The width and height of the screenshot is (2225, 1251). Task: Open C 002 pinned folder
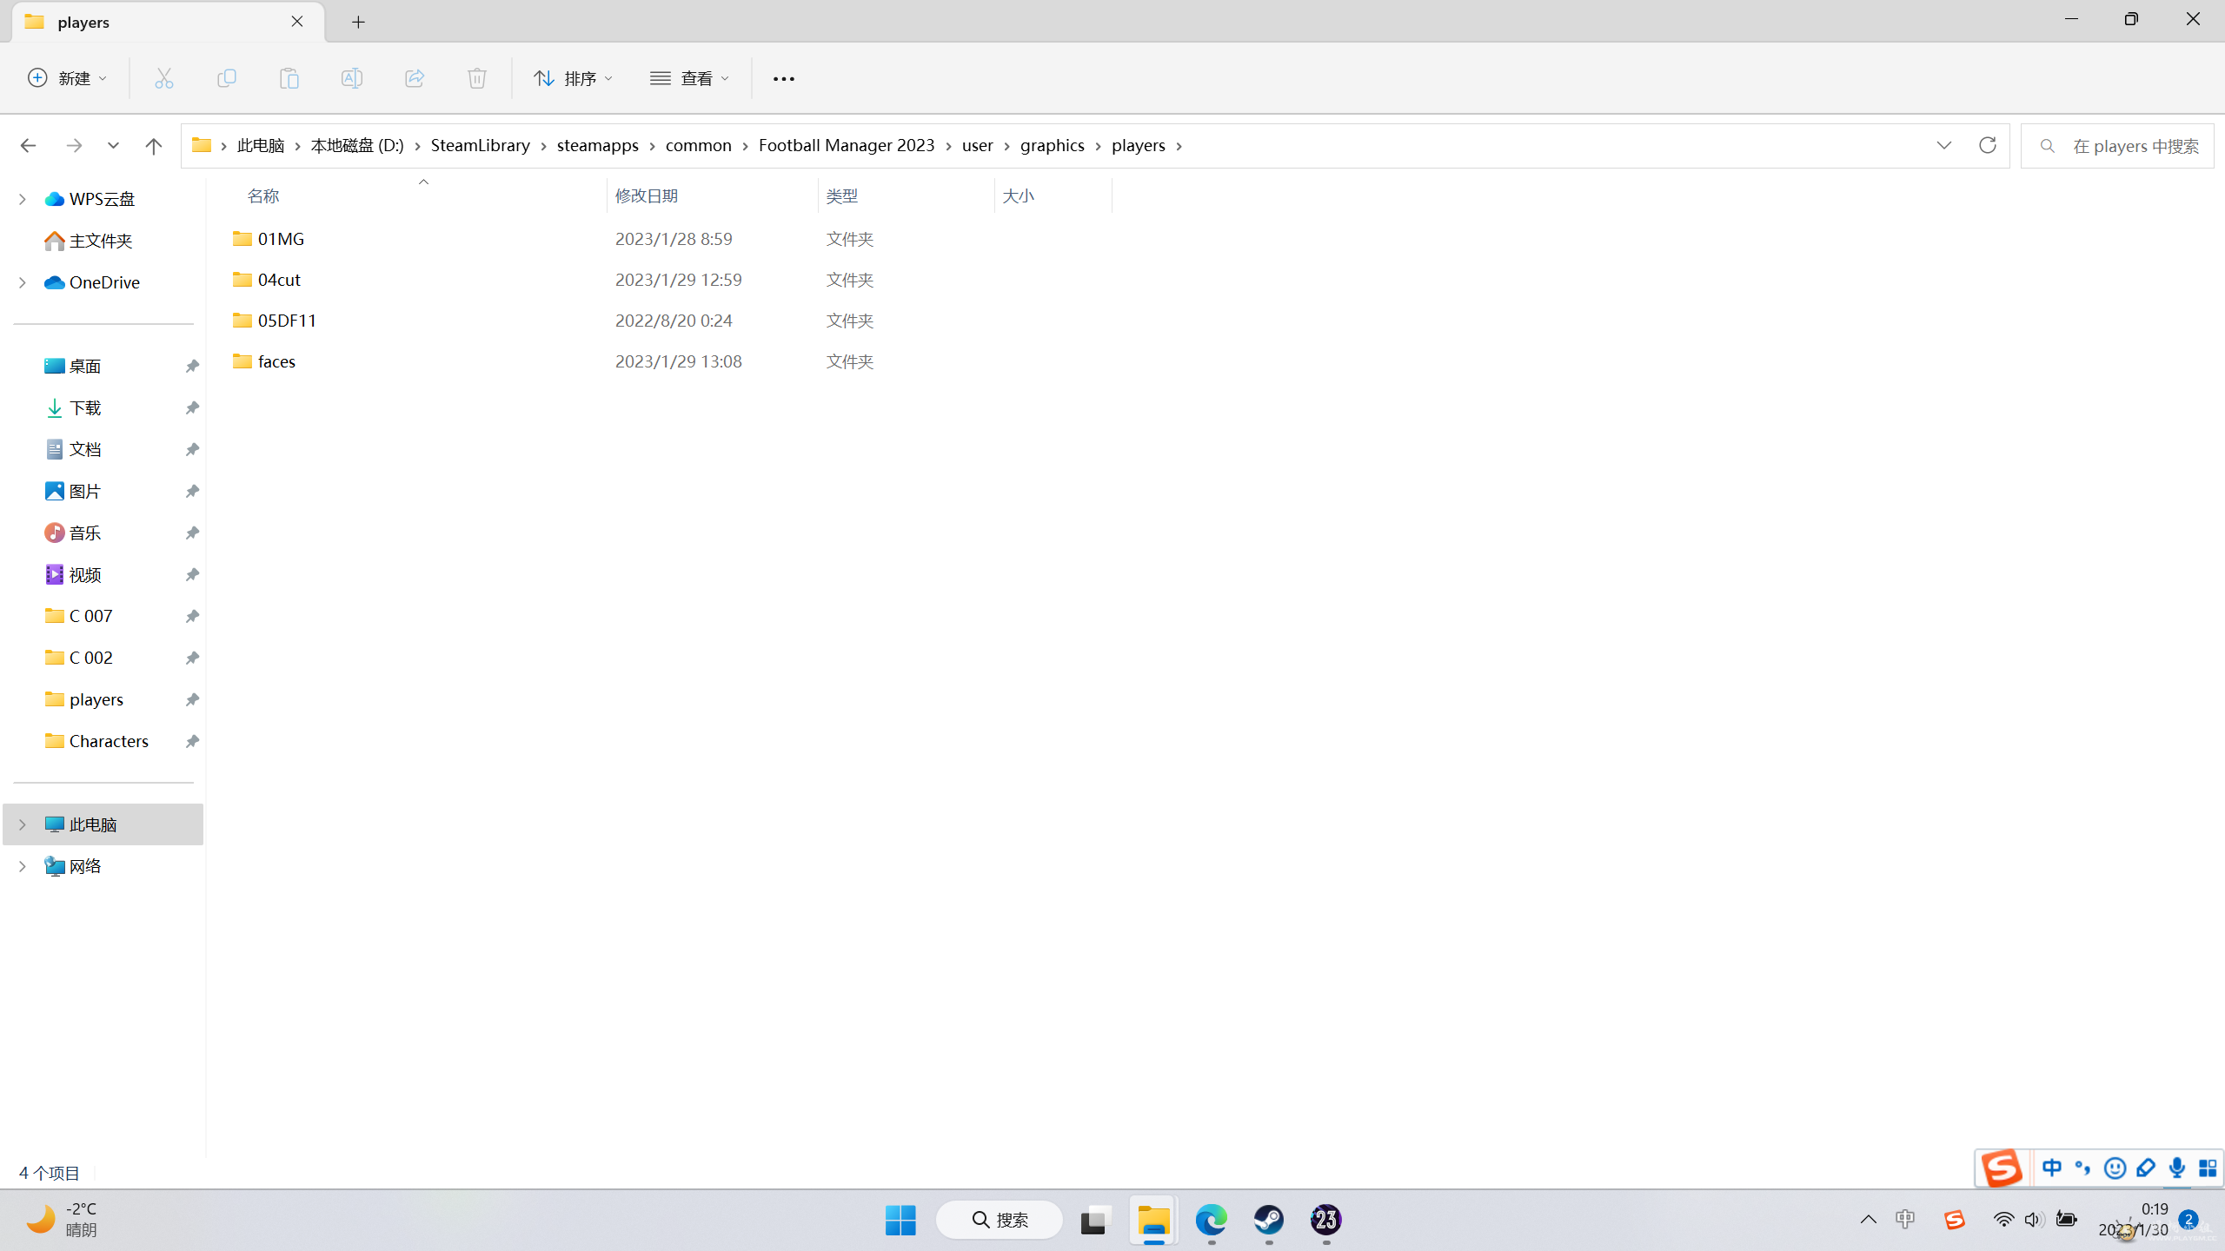90,658
